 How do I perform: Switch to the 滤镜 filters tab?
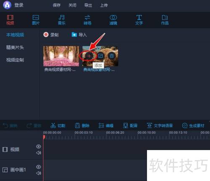(113, 20)
